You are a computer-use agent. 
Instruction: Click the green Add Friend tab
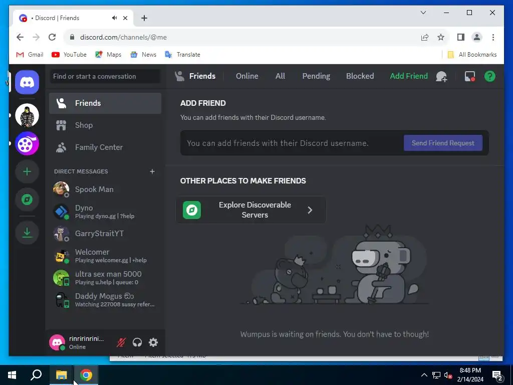(x=409, y=76)
